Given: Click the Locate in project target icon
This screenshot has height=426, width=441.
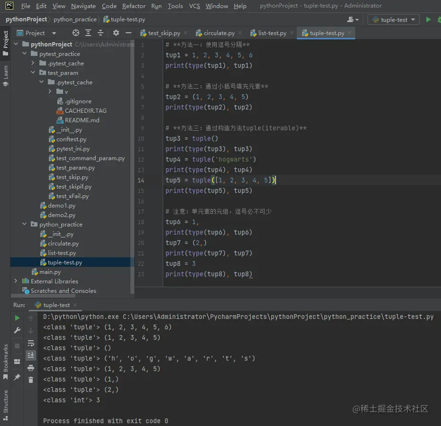Looking at the screenshot, I should (x=76, y=33).
